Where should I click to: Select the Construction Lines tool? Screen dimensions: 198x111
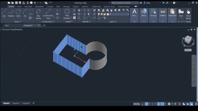tap(48, 14)
